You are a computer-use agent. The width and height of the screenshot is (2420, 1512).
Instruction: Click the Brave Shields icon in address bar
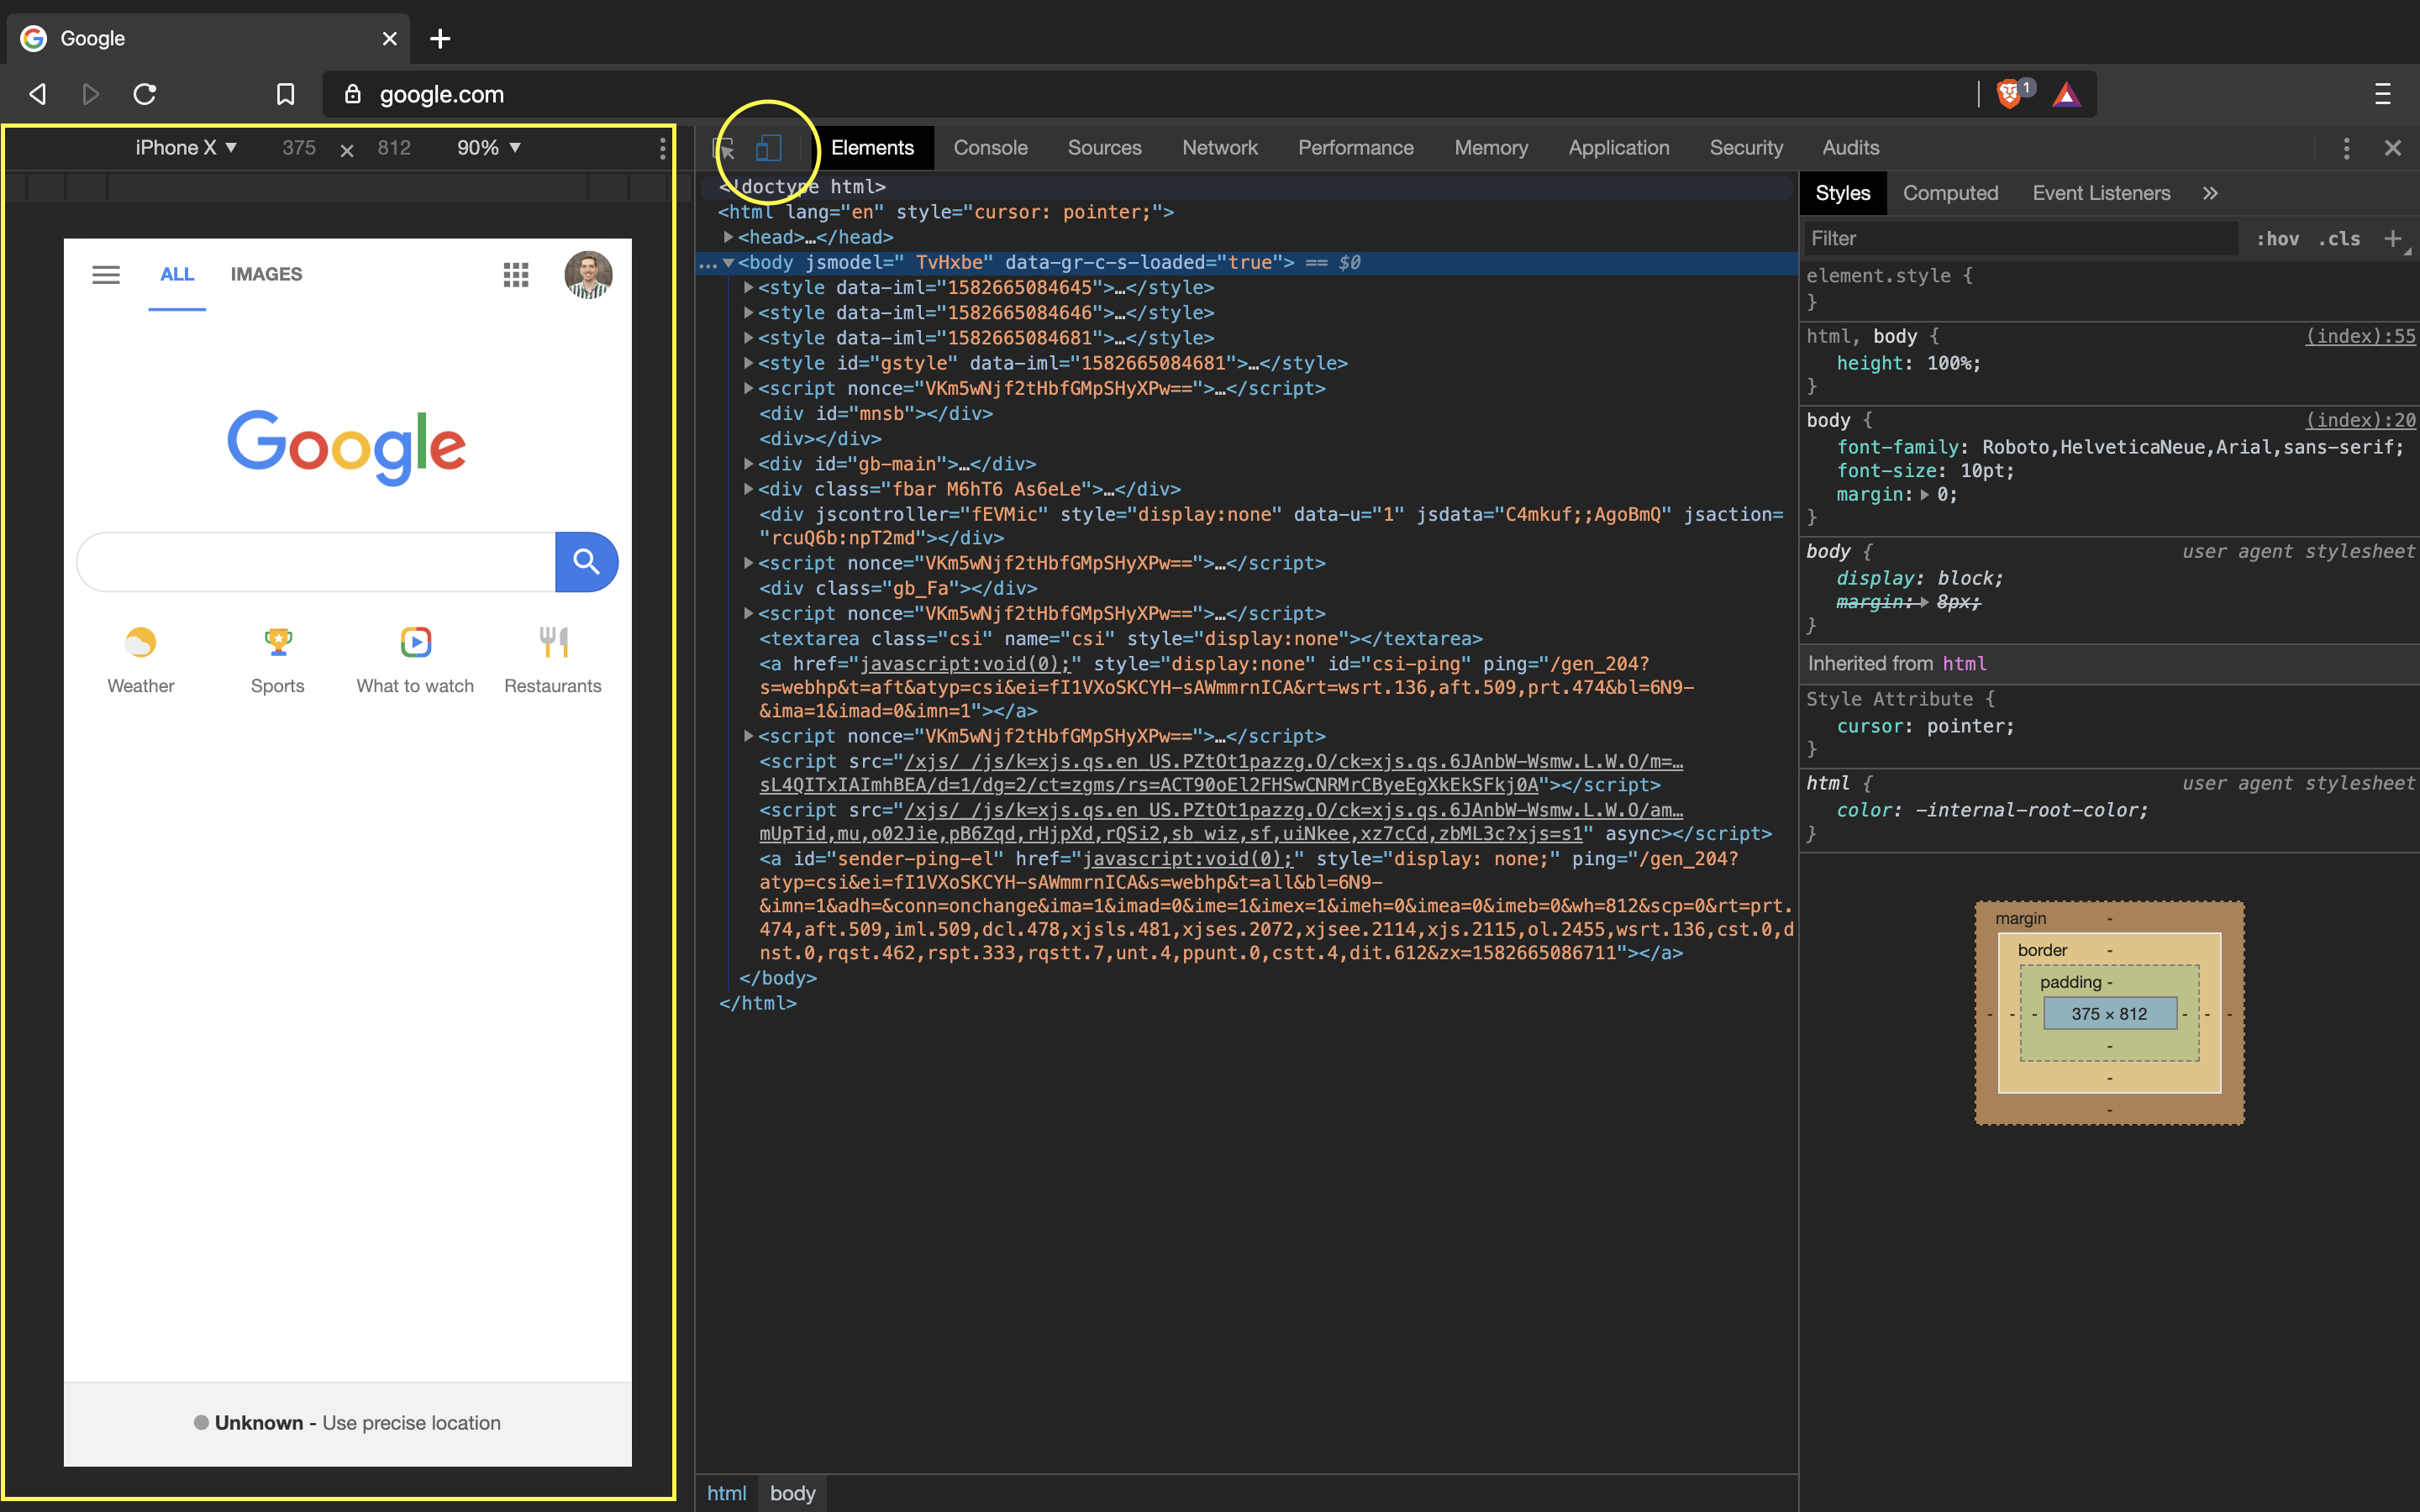click(2010, 93)
